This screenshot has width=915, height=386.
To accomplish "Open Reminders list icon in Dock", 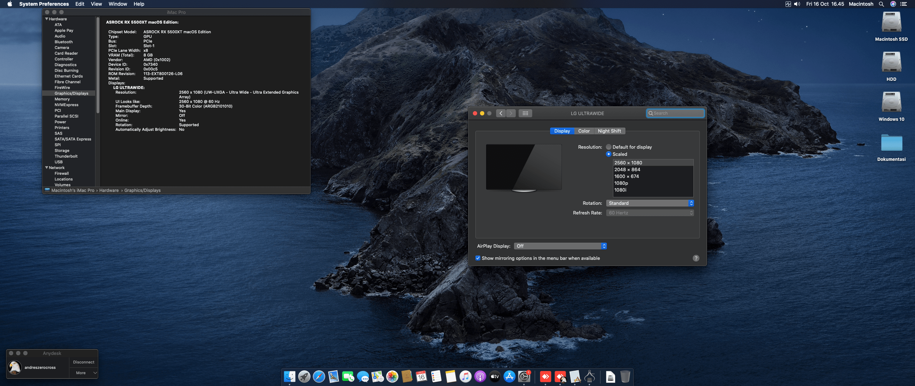I will tap(436, 376).
